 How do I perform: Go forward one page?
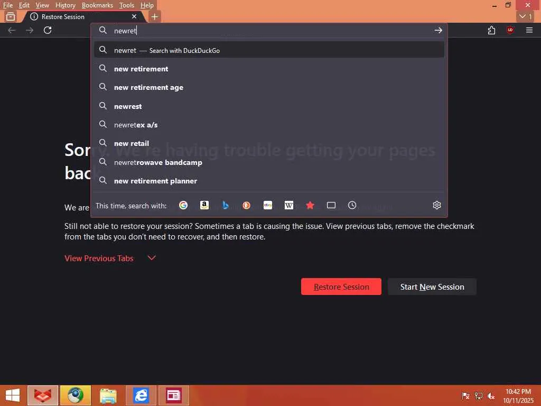pyautogui.click(x=30, y=30)
